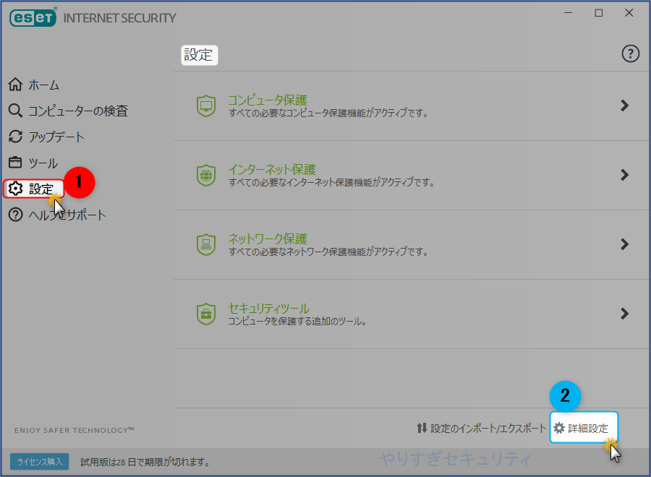Click the briefcase icon beside ツール
651x477 pixels.
click(x=15, y=162)
